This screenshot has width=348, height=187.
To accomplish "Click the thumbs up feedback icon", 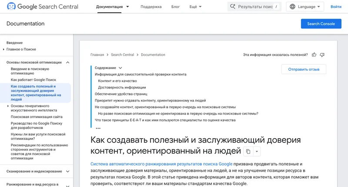I will pyautogui.click(x=314, y=54).
